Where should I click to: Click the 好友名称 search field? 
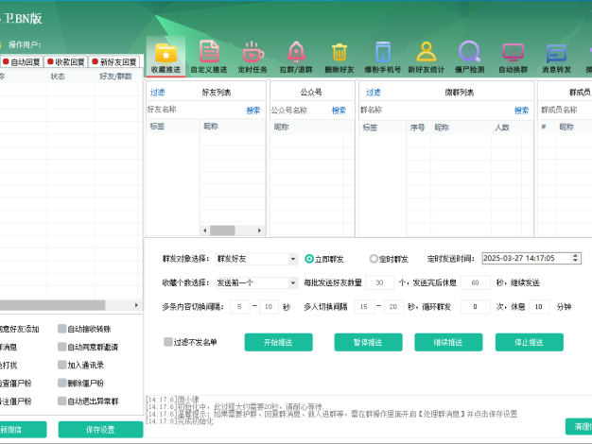click(x=196, y=110)
